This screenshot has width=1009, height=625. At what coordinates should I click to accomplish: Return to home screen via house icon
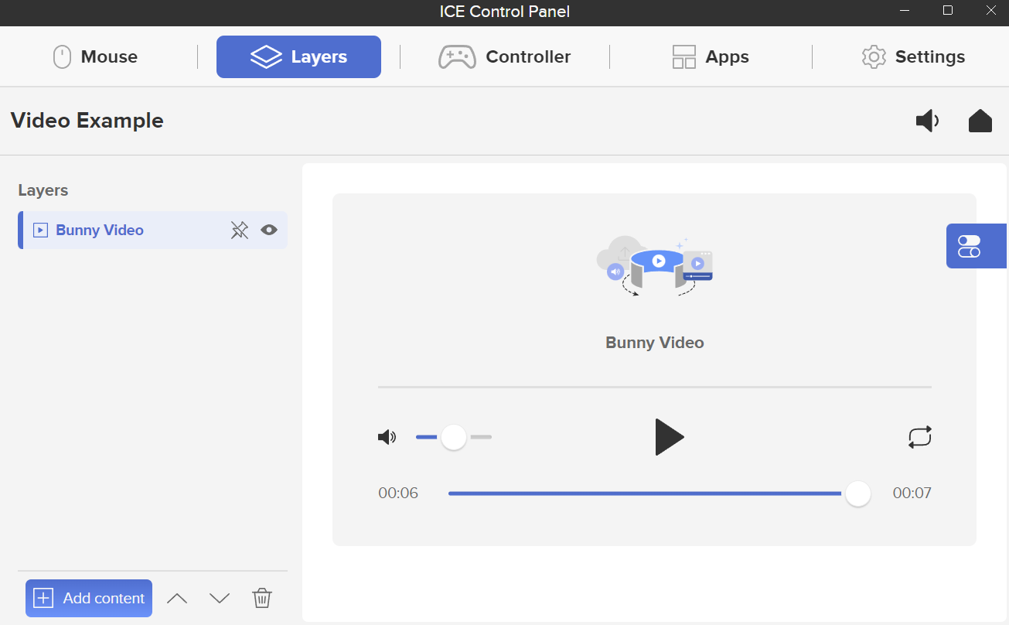point(980,121)
